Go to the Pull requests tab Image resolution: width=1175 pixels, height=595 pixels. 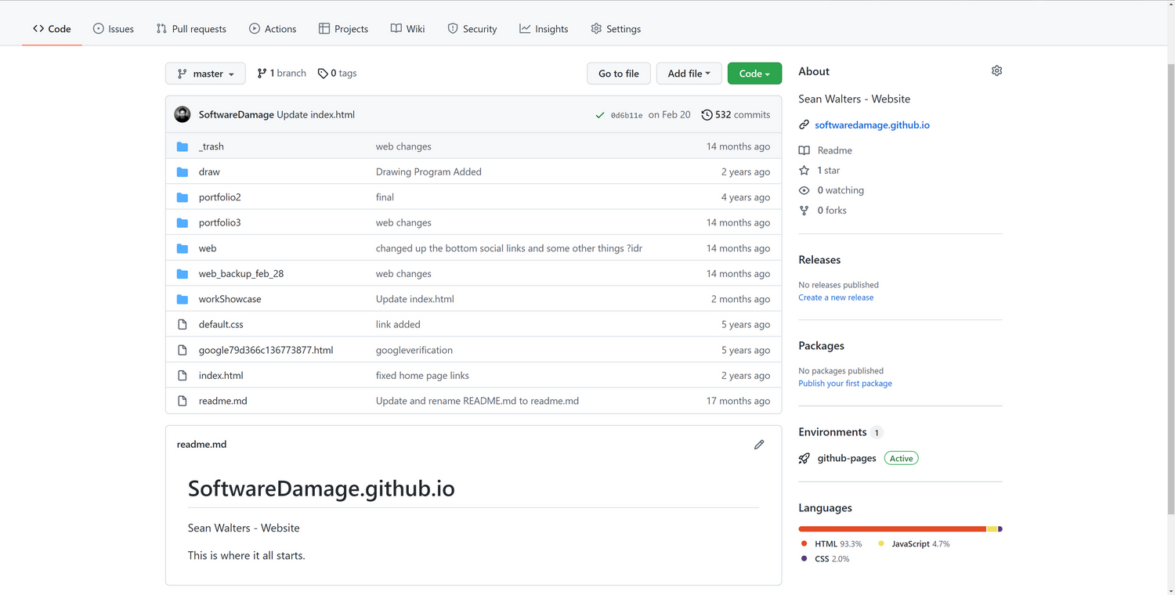[191, 29]
